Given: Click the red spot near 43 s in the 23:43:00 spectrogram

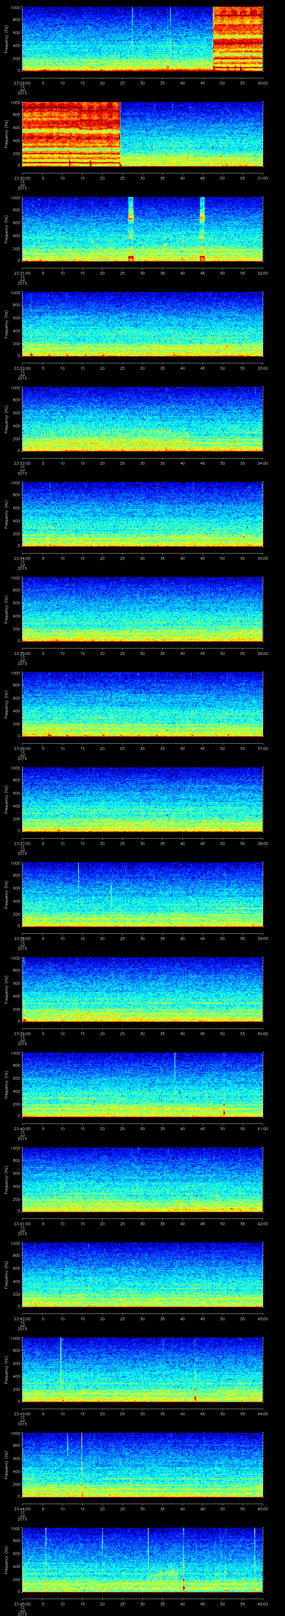Looking at the screenshot, I should pos(195,1398).
